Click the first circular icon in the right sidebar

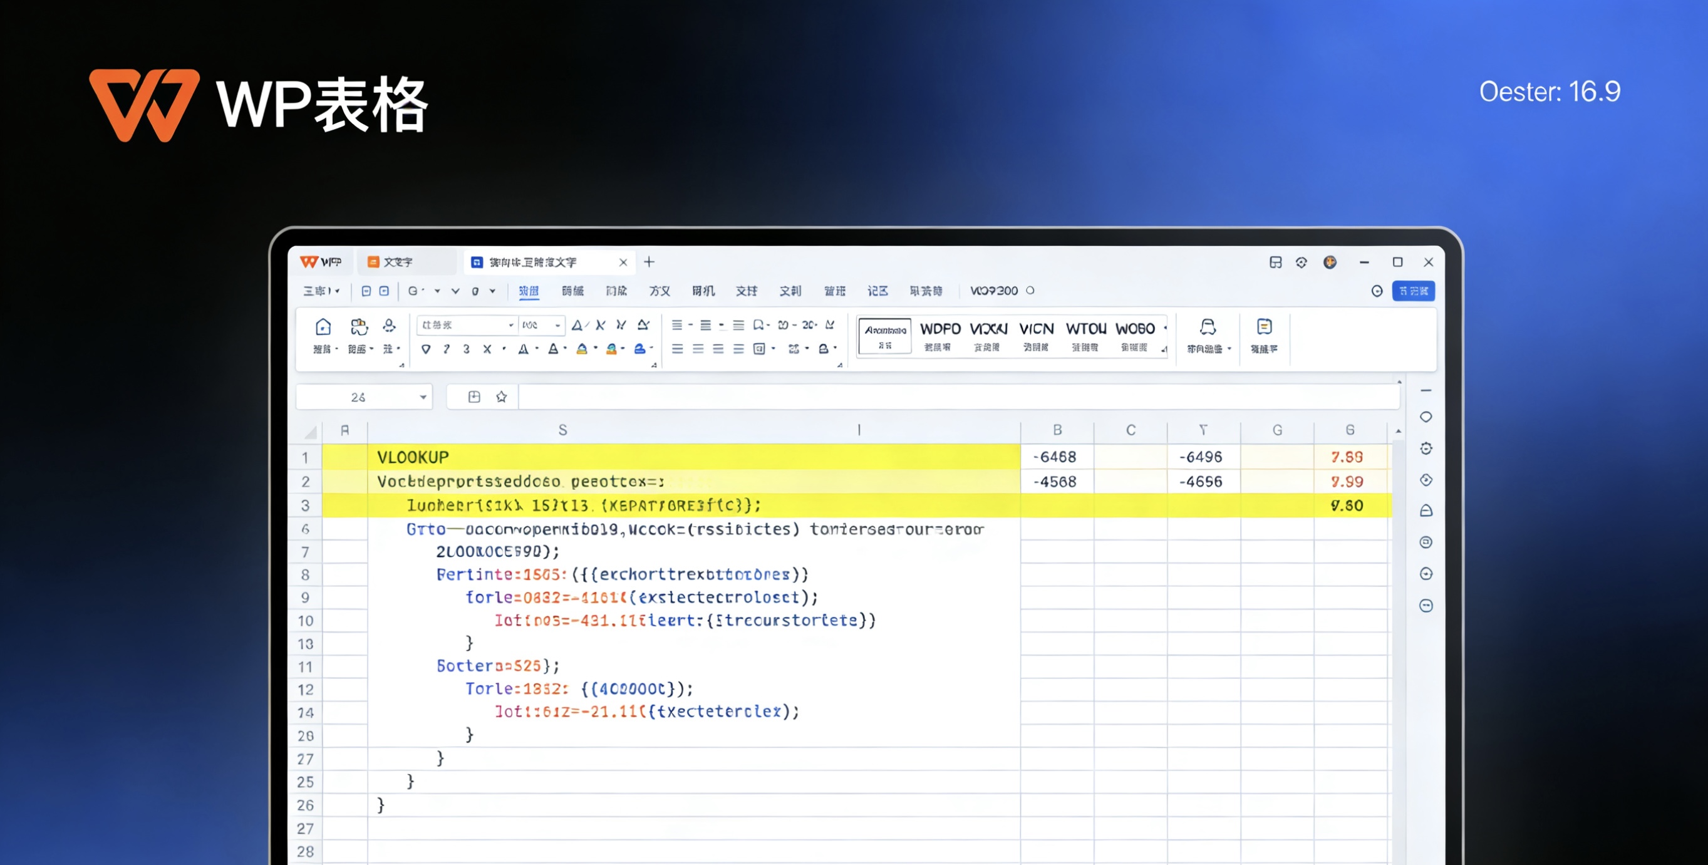[x=1426, y=417]
